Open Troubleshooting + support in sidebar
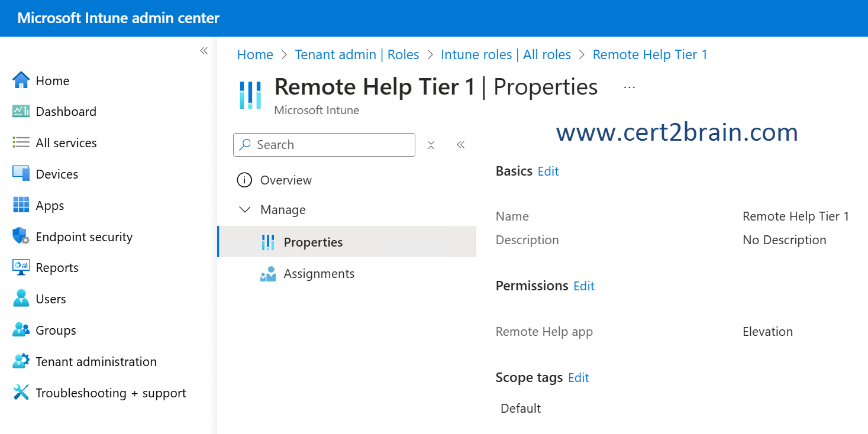Viewport: 868px width, 434px height. click(x=111, y=393)
